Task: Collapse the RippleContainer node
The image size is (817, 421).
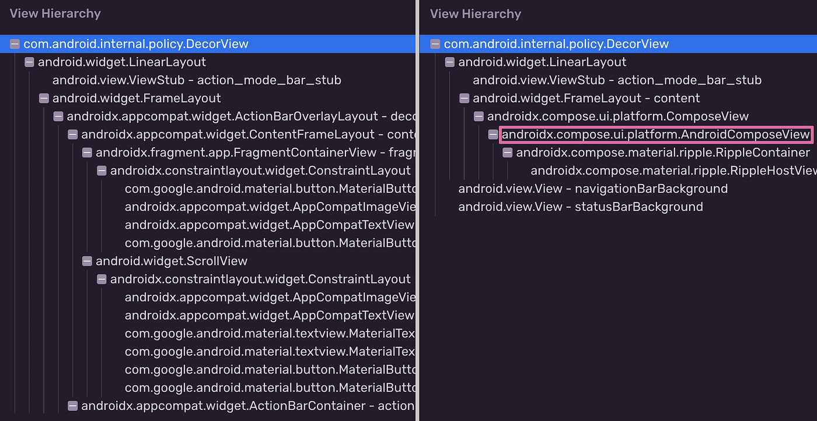Action: point(508,152)
